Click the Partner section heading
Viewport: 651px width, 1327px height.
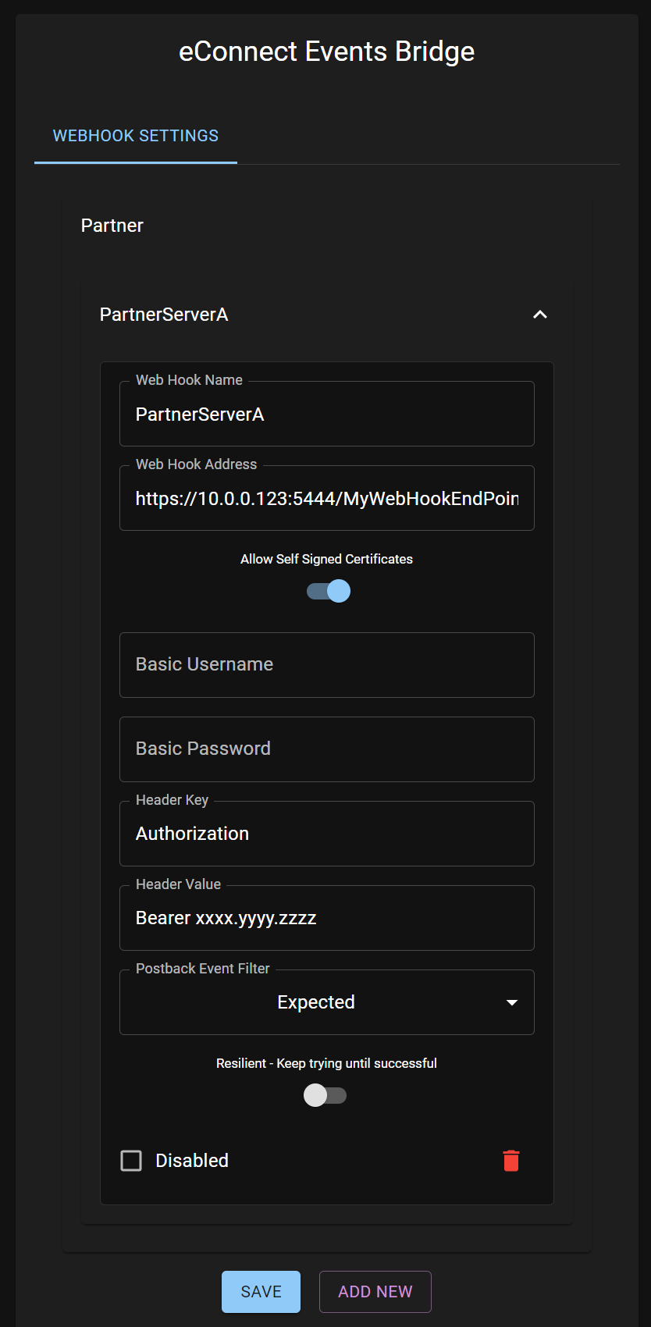(x=112, y=226)
